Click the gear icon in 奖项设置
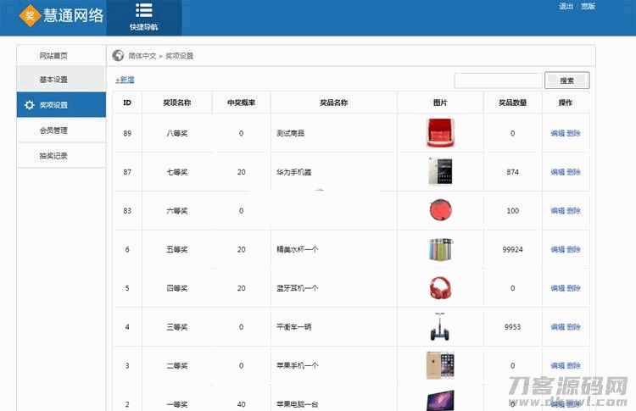This screenshot has width=636, height=411. tap(30, 105)
